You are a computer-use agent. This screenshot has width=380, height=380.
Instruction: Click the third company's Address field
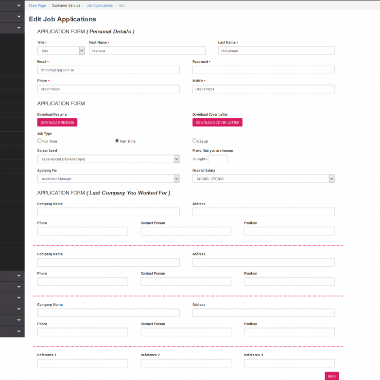click(x=263, y=313)
